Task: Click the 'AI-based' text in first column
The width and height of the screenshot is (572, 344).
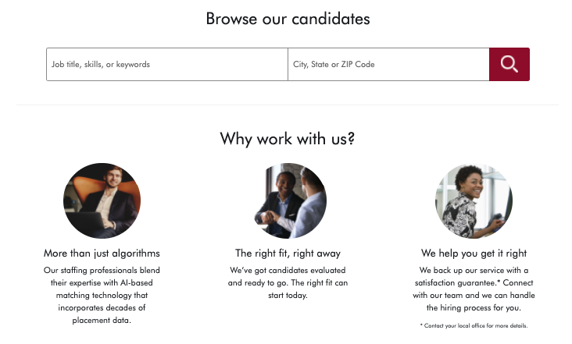Action: pyautogui.click(x=137, y=283)
